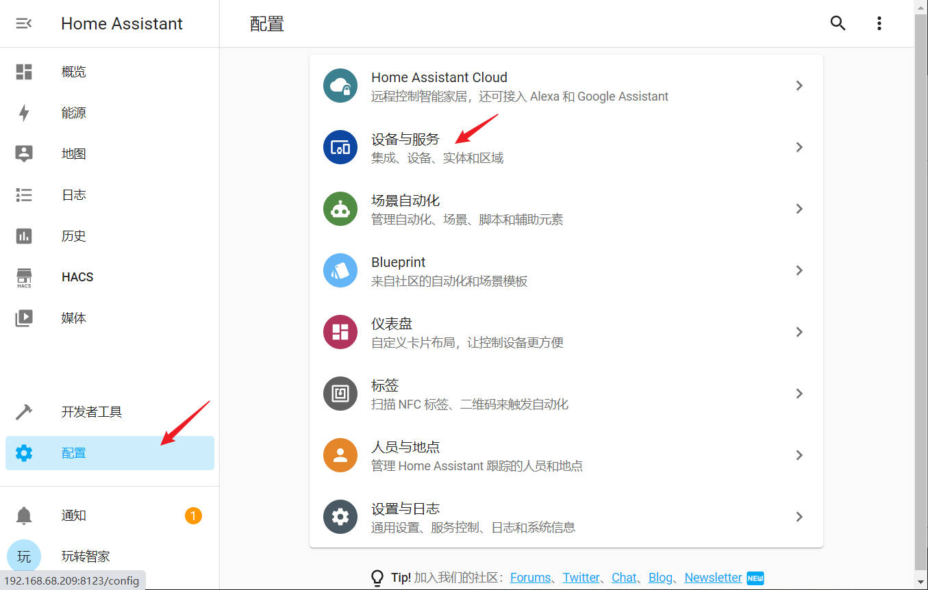The height and width of the screenshot is (590, 928).
Task: Open the Newsletter link
Action: (x=713, y=578)
